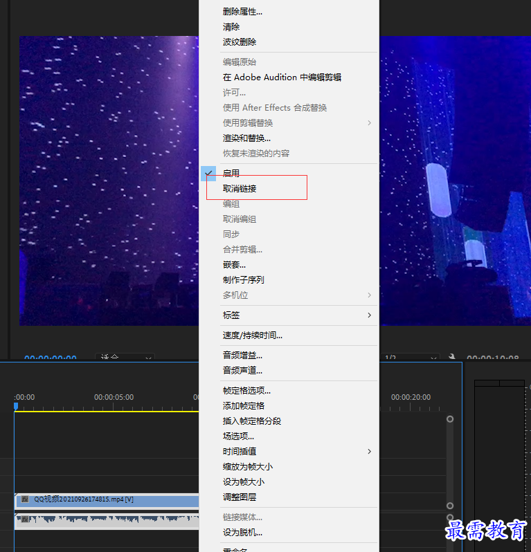Viewport: 531px width, 552px height.
Task: Click the upper handle of the vertical timeline scrollbar
Action: click(x=450, y=419)
